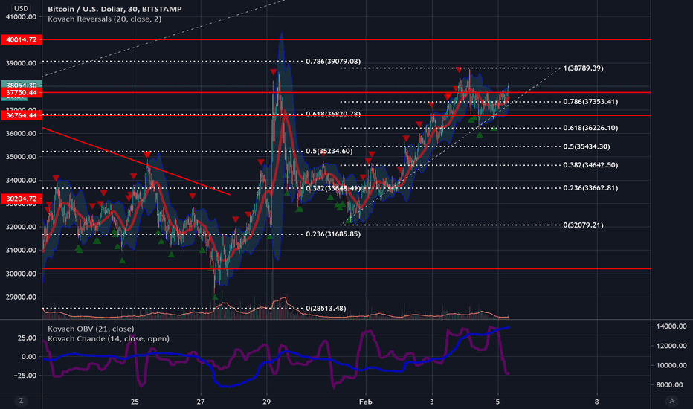Select the 0.5(35234.60) Fibonacci level label

coord(329,151)
